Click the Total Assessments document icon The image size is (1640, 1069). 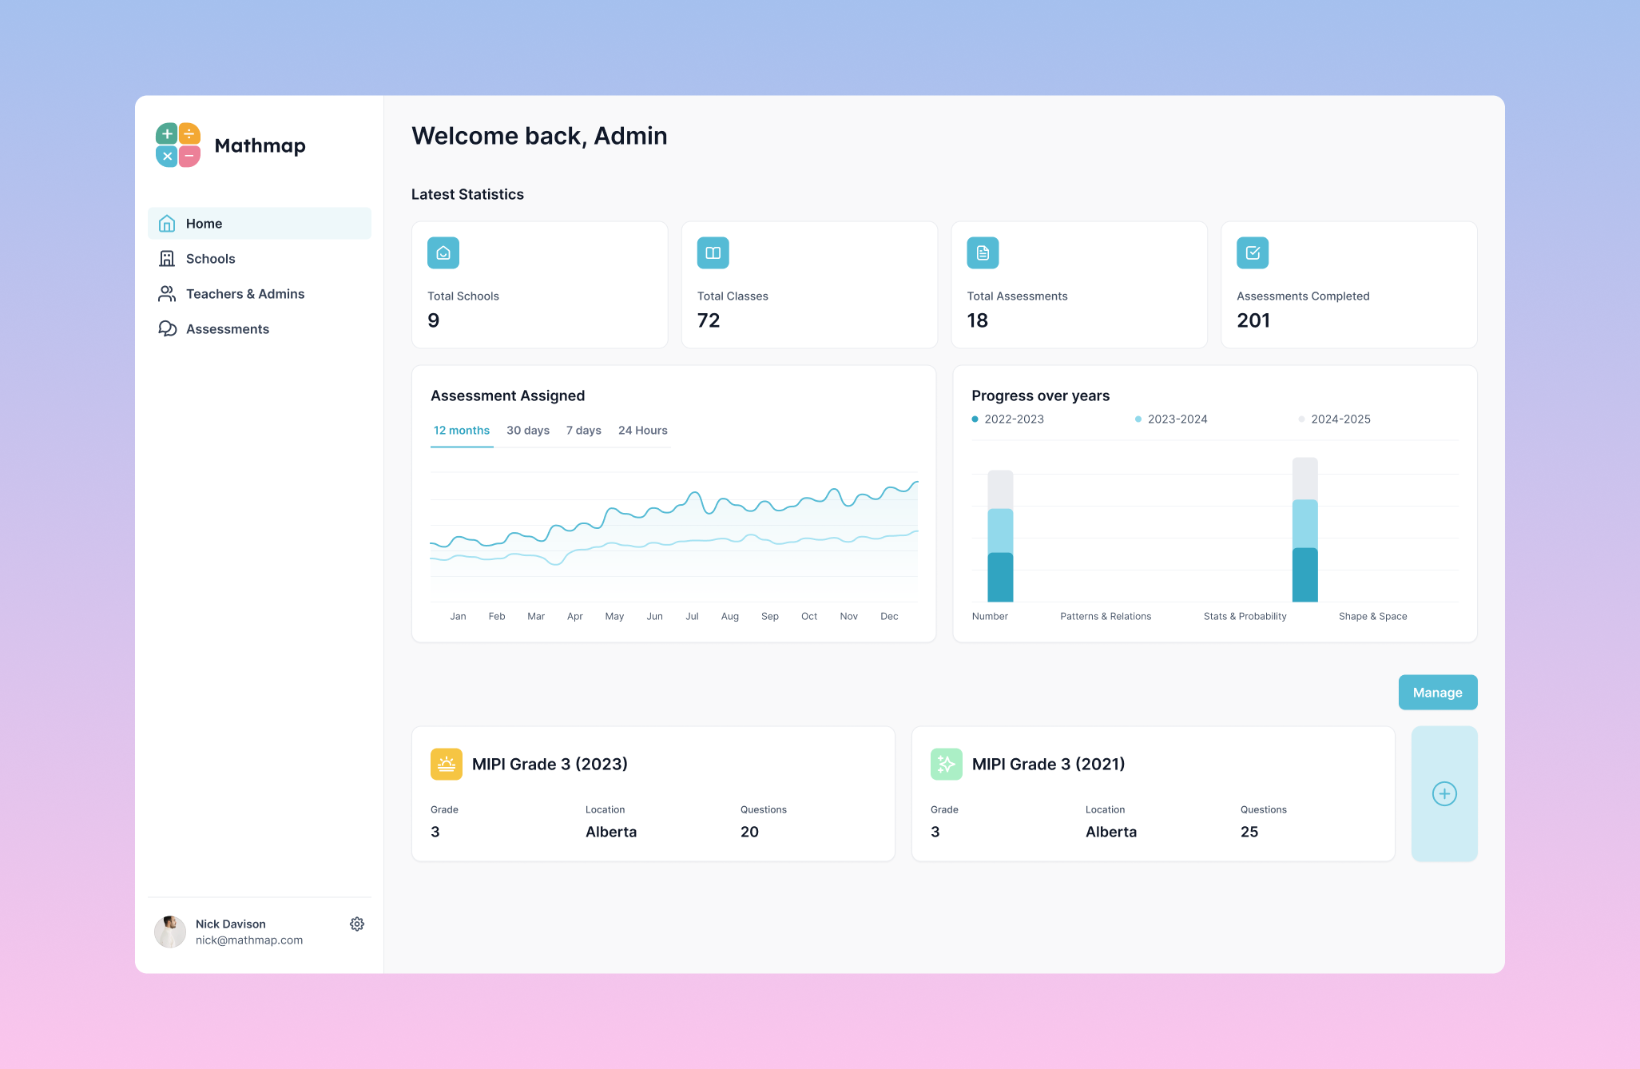(x=983, y=253)
